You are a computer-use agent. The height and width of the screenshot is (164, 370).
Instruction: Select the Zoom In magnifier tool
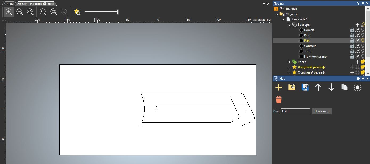tap(9, 12)
